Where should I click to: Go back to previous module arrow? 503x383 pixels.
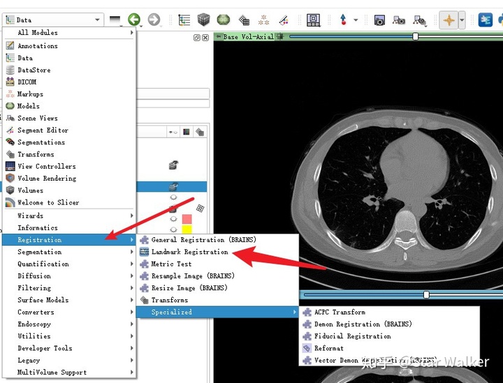(x=134, y=20)
